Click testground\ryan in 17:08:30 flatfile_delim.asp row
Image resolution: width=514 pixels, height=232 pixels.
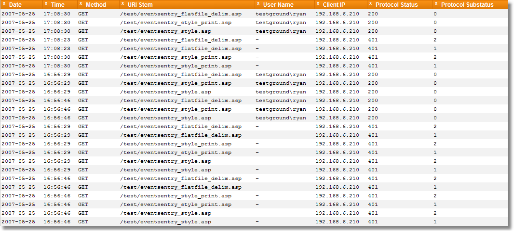point(281,14)
